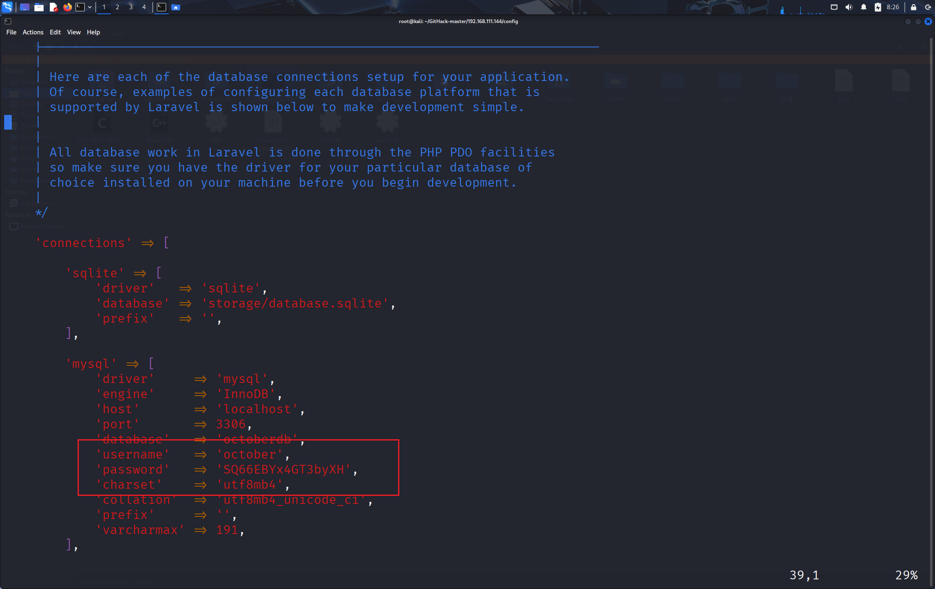Open the notifications bell icon
935x589 pixels.
tap(863, 7)
